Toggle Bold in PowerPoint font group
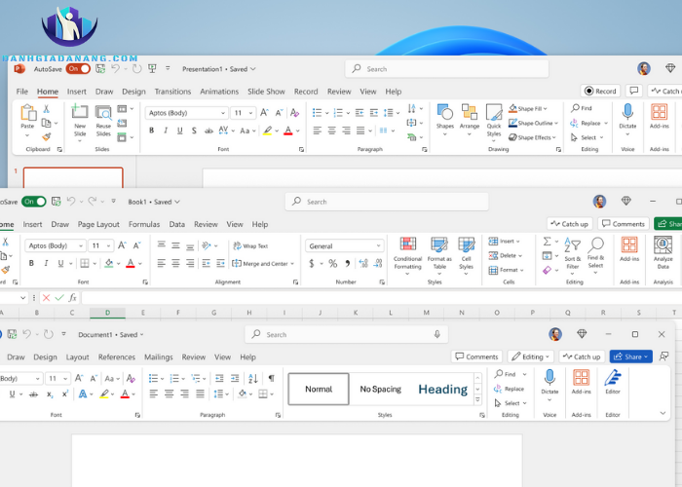This screenshot has width=682, height=487. [151, 131]
